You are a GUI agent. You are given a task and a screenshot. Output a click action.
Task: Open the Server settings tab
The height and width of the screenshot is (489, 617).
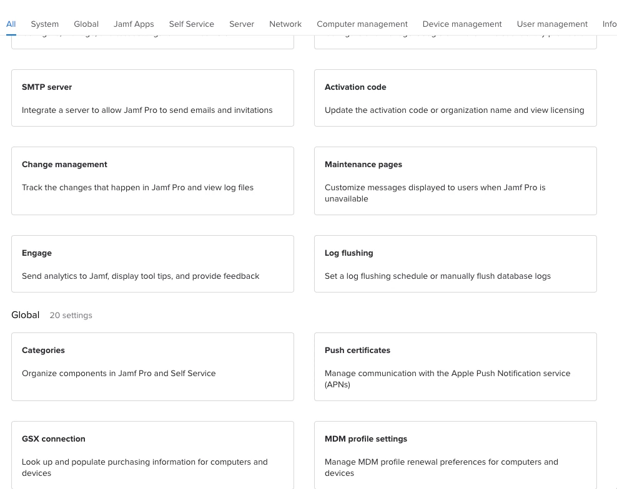point(242,24)
